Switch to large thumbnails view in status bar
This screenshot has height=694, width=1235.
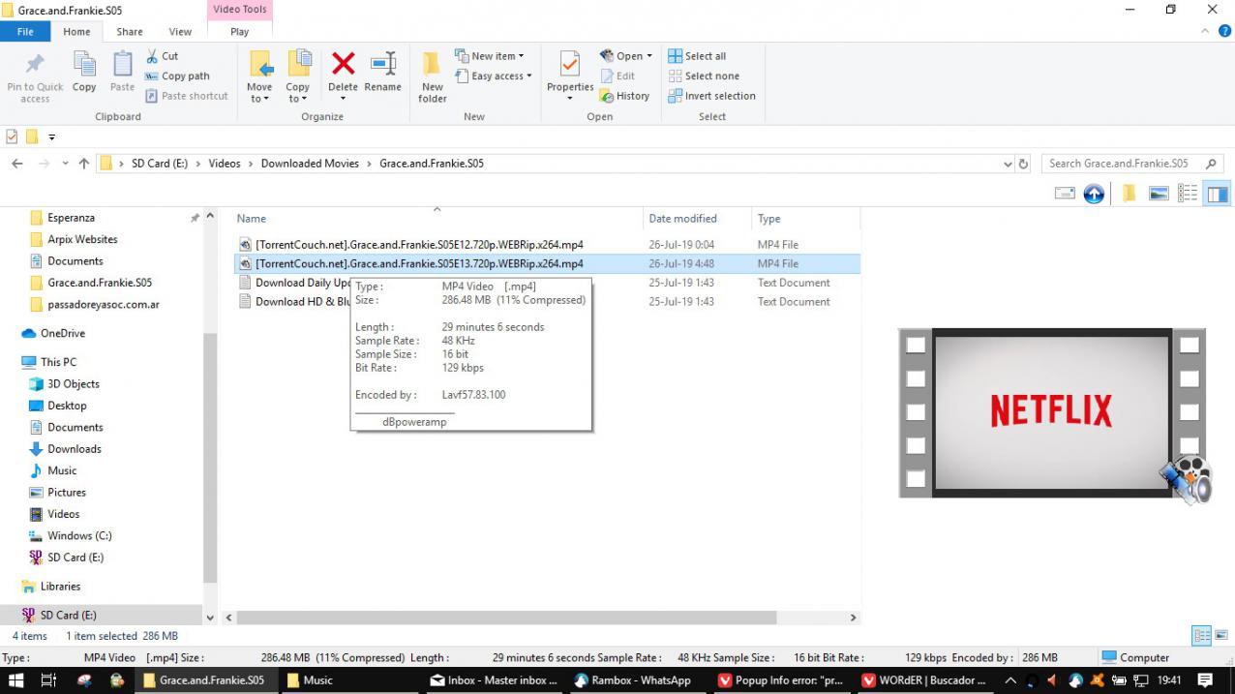pyautogui.click(x=1221, y=636)
